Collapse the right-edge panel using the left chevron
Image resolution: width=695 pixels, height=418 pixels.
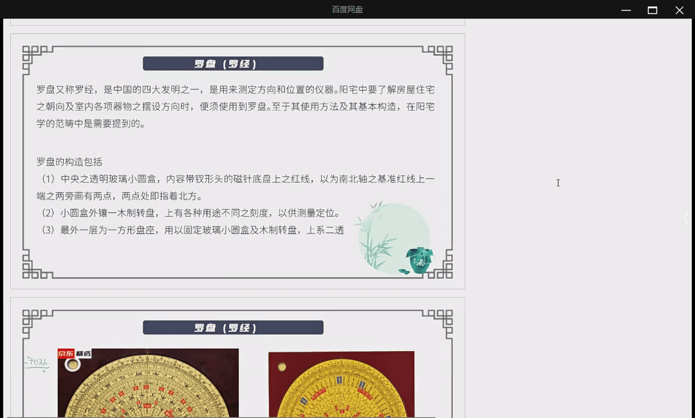[685, 219]
